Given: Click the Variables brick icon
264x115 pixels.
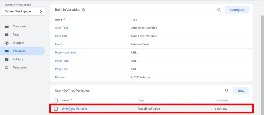Looking at the screenshot, I should point(6,51).
